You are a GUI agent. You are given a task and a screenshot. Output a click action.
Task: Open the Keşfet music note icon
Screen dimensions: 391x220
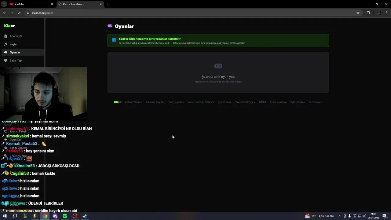(5, 44)
